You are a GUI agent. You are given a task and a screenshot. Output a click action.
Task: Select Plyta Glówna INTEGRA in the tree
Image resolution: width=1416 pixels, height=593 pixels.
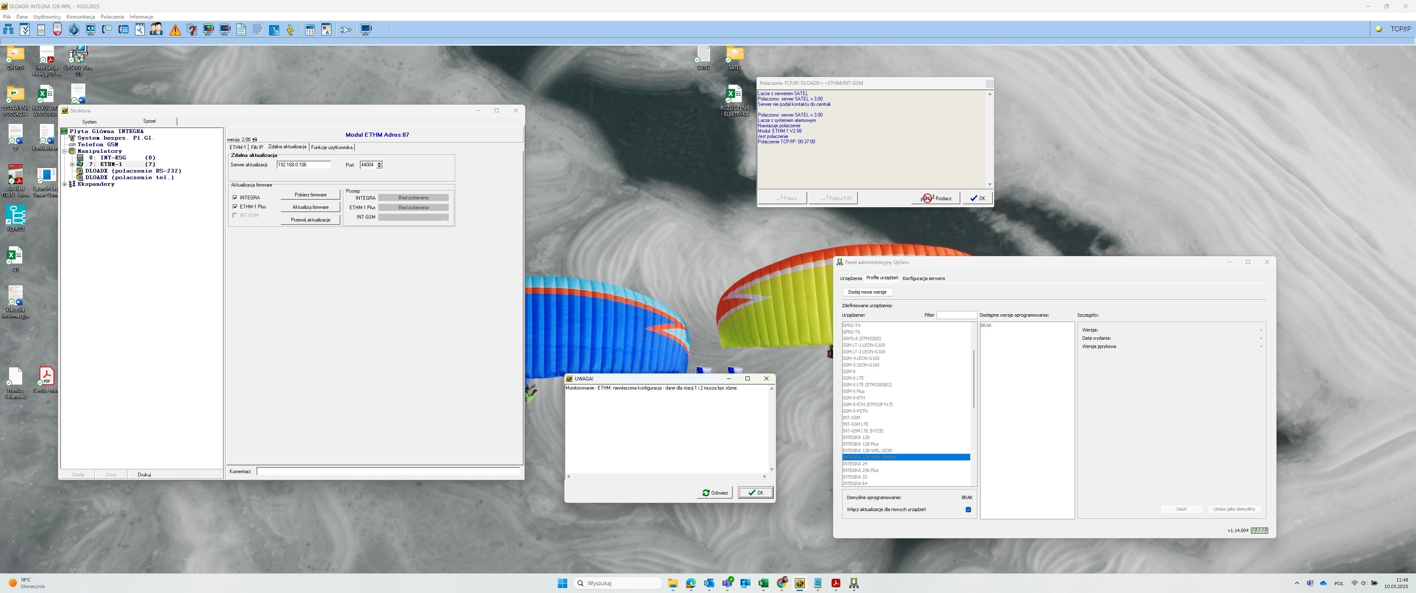tap(107, 131)
